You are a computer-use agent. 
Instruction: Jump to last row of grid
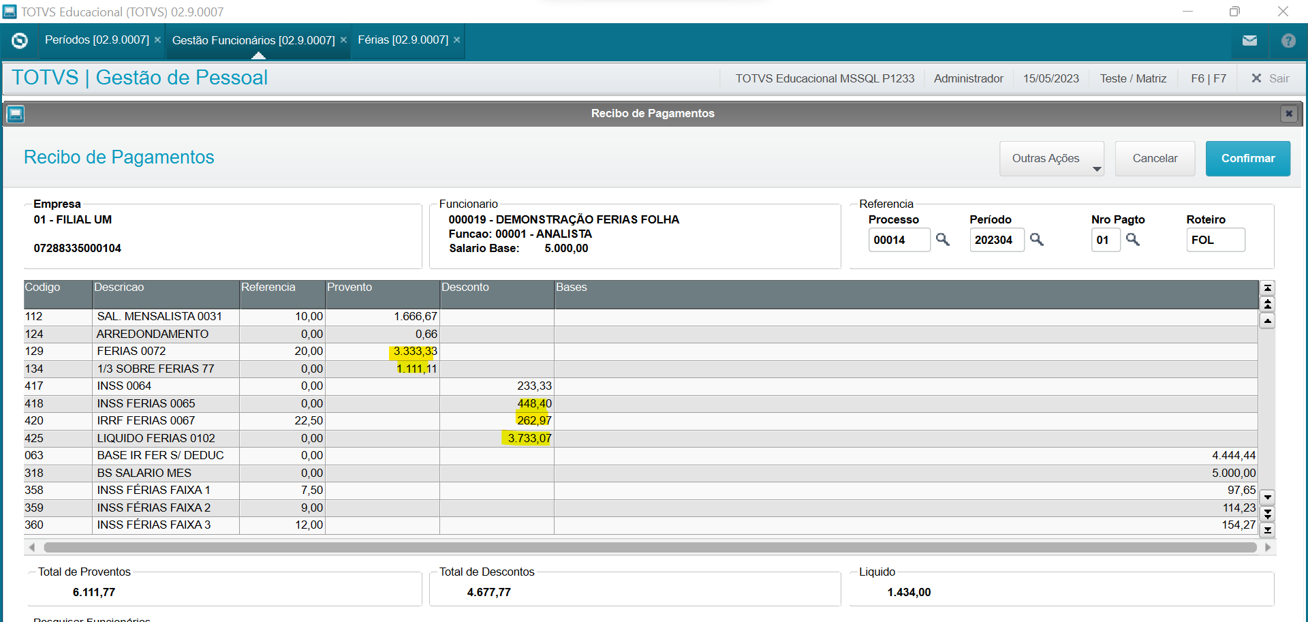(1268, 530)
